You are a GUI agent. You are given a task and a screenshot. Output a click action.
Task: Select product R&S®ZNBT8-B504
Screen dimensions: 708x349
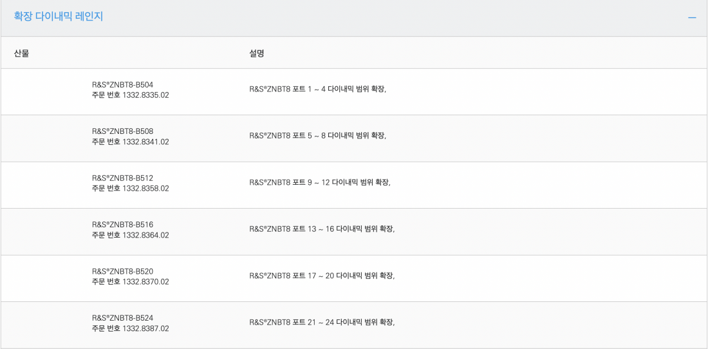pos(123,84)
